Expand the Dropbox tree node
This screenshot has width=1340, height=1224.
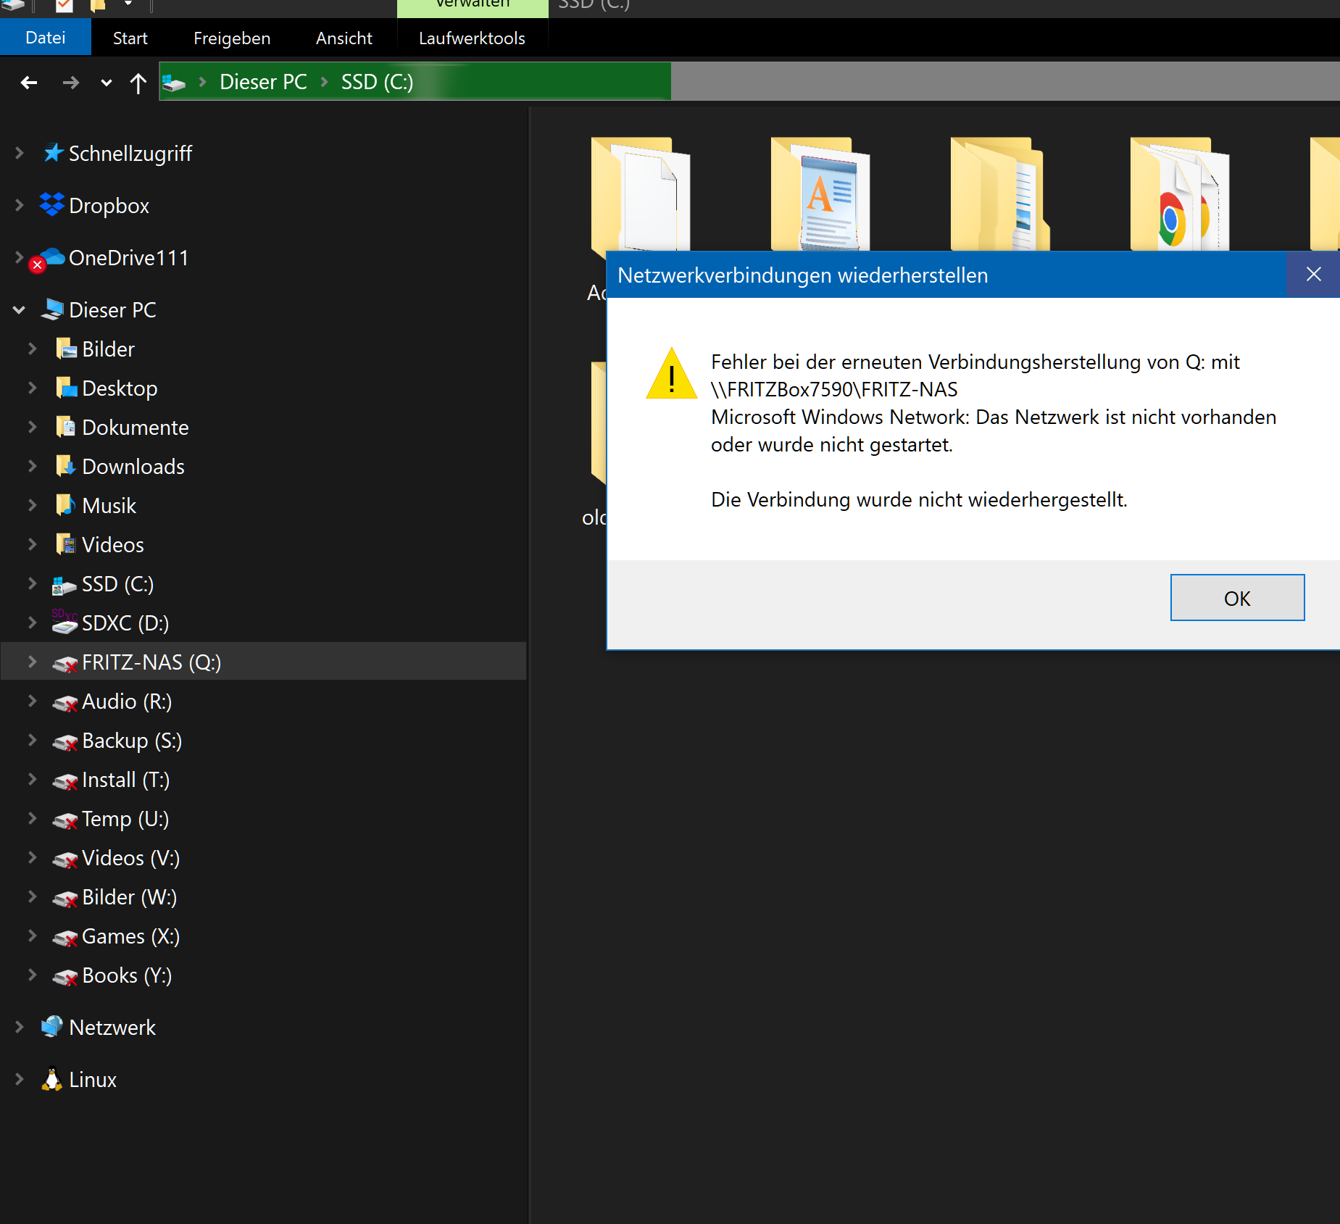click(x=20, y=205)
